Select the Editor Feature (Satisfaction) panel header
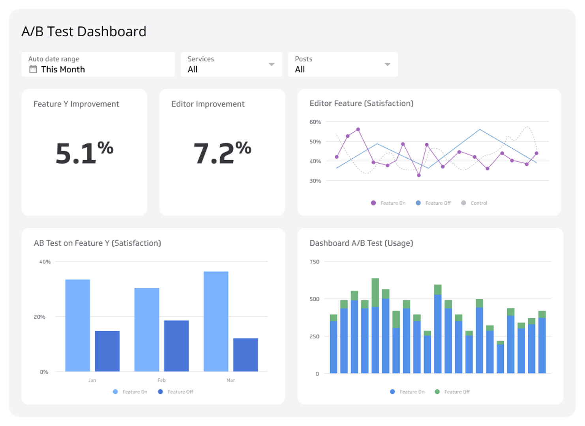Viewport: 585px width, 426px height. 362,103
